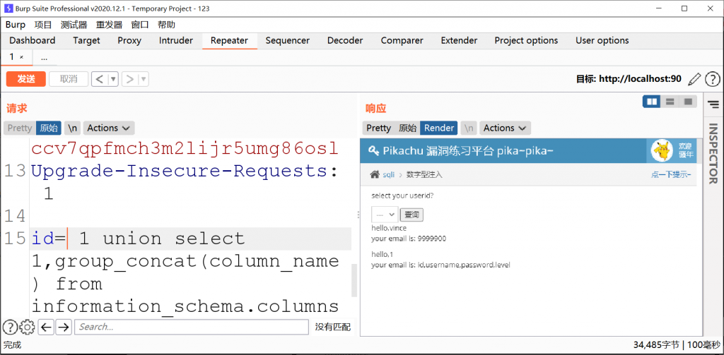Open help icon next to target URL
The width and height of the screenshot is (724, 355).
[712, 79]
